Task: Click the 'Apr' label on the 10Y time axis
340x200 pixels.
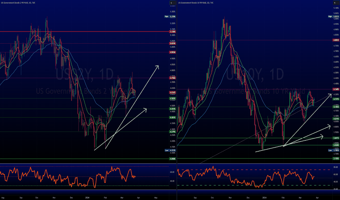Action: click(x=317, y=197)
